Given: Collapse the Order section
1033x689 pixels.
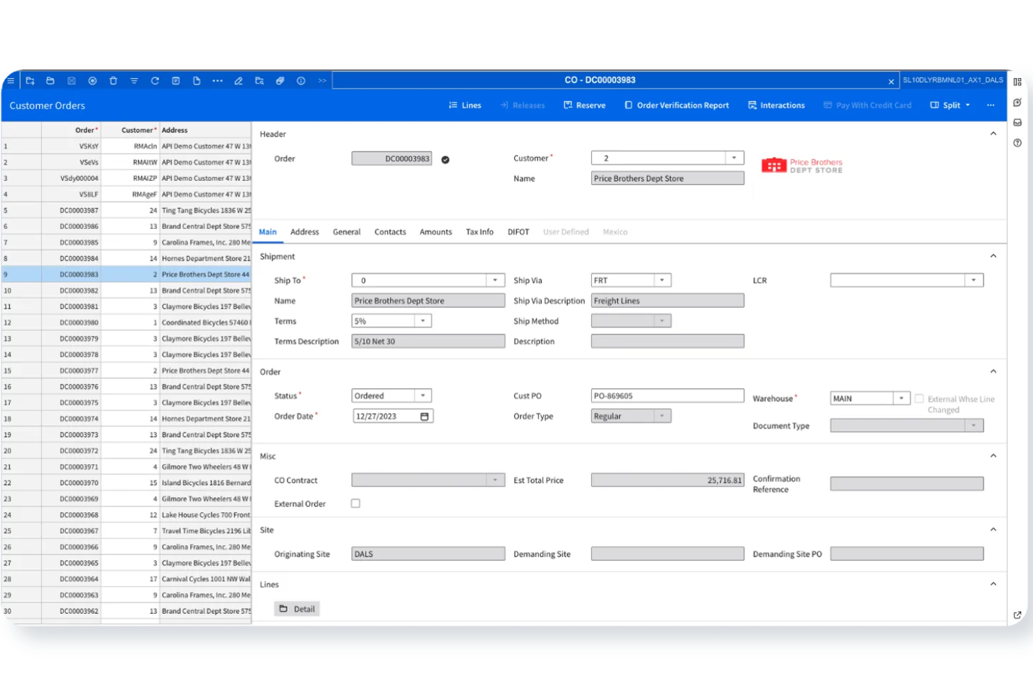Looking at the screenshot, I should 993,371.
